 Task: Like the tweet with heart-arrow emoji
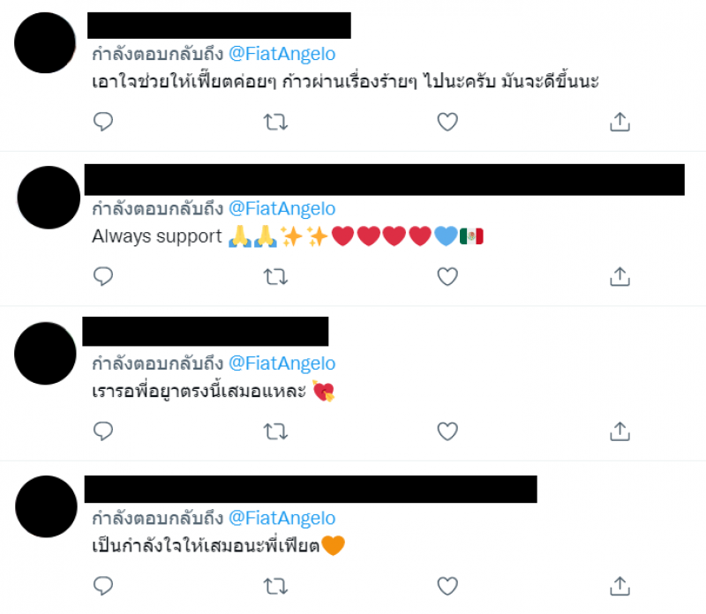click(x=447, y=431)
